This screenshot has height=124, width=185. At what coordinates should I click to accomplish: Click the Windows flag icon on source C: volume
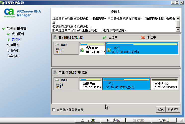pos(109,50)
